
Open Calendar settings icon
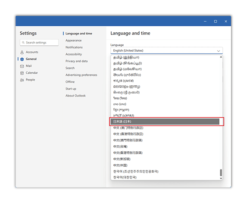pyautogui.click(x=22, y=73)
